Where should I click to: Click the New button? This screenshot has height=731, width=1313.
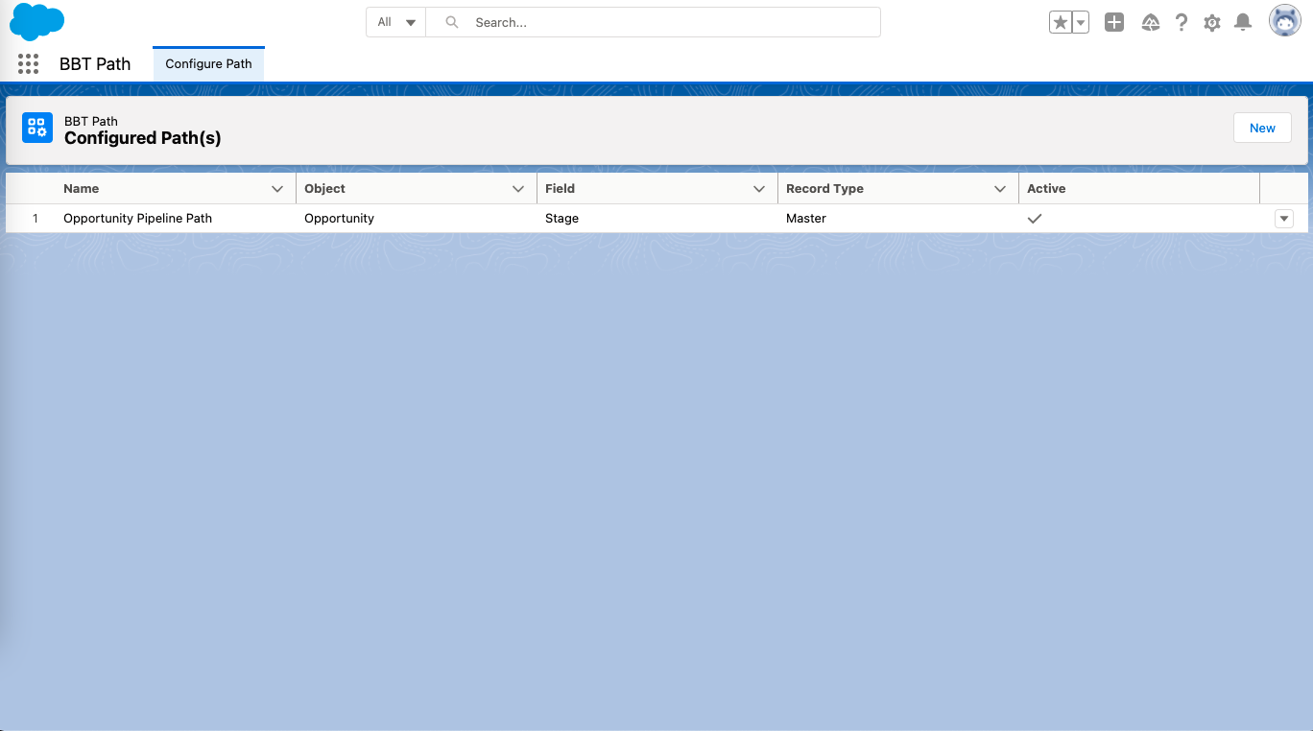[x=1262, y=128]
